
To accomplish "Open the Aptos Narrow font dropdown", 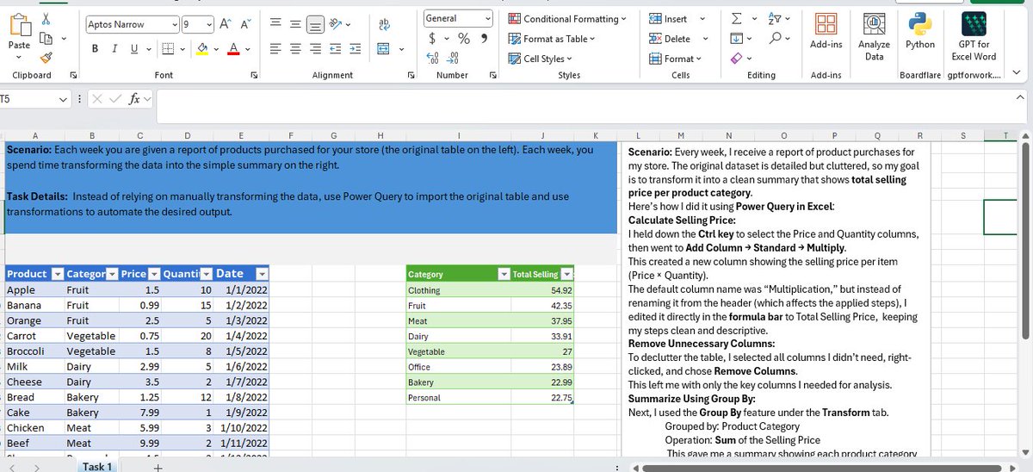I will click(x=175, y=25).
